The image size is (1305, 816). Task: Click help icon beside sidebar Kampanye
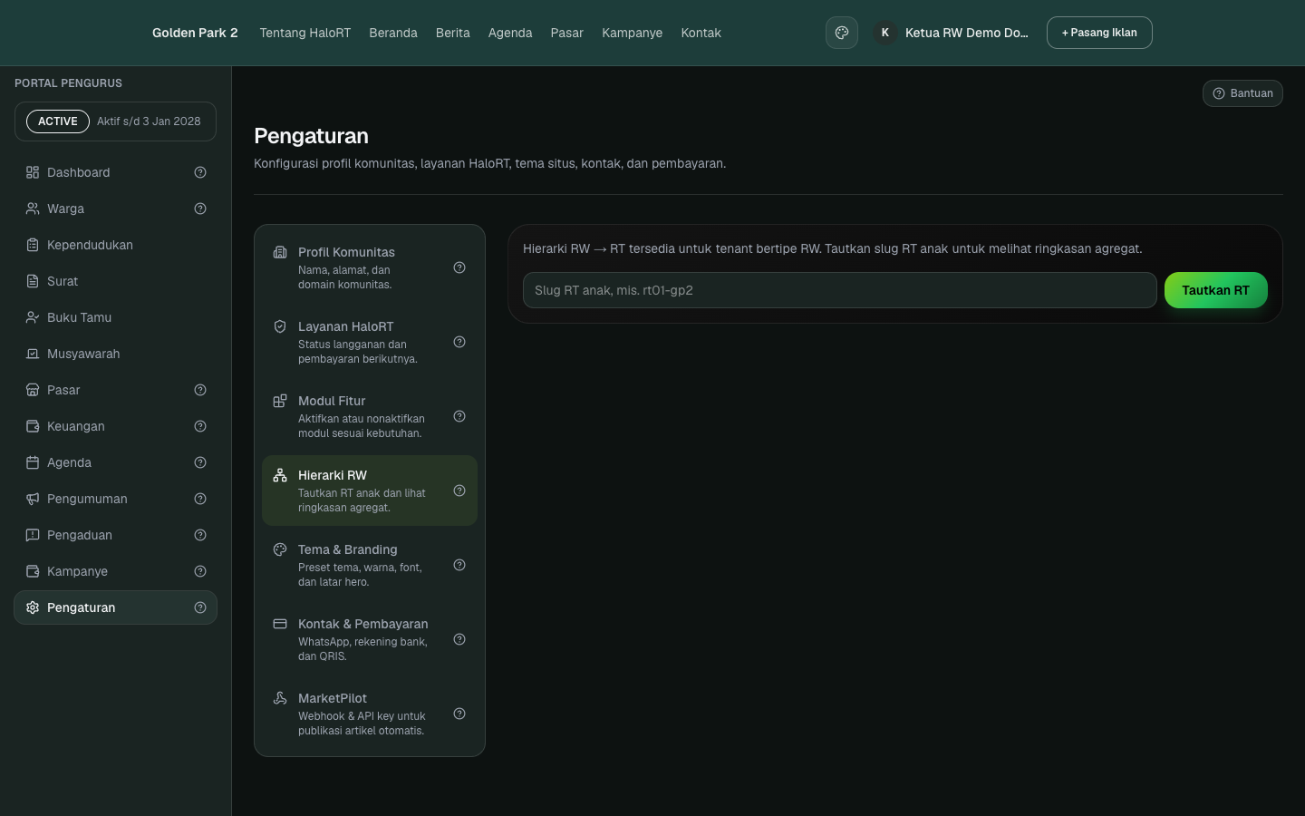(200, 571)
